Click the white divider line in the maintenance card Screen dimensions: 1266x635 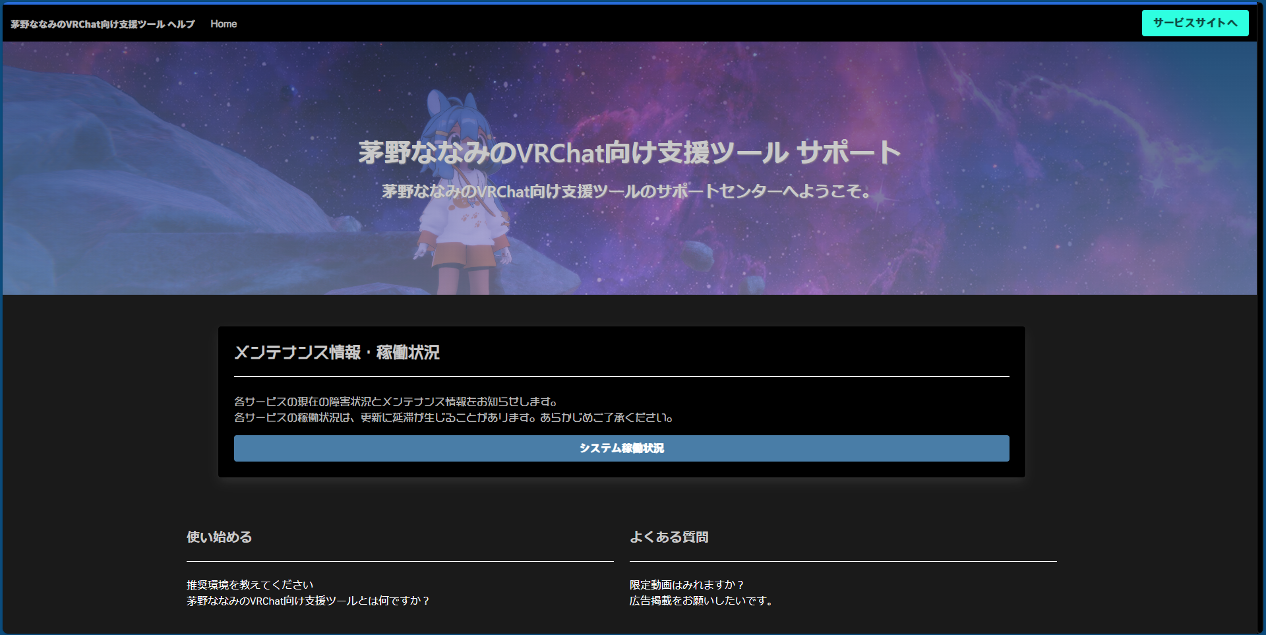(621, 377)
